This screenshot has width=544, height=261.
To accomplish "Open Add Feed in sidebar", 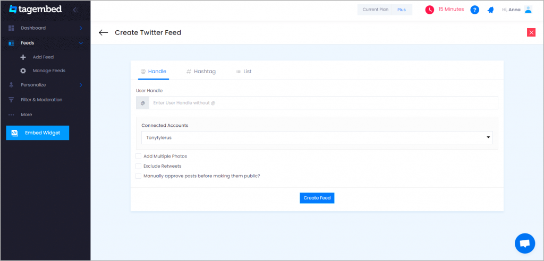I will pos(43,57).
